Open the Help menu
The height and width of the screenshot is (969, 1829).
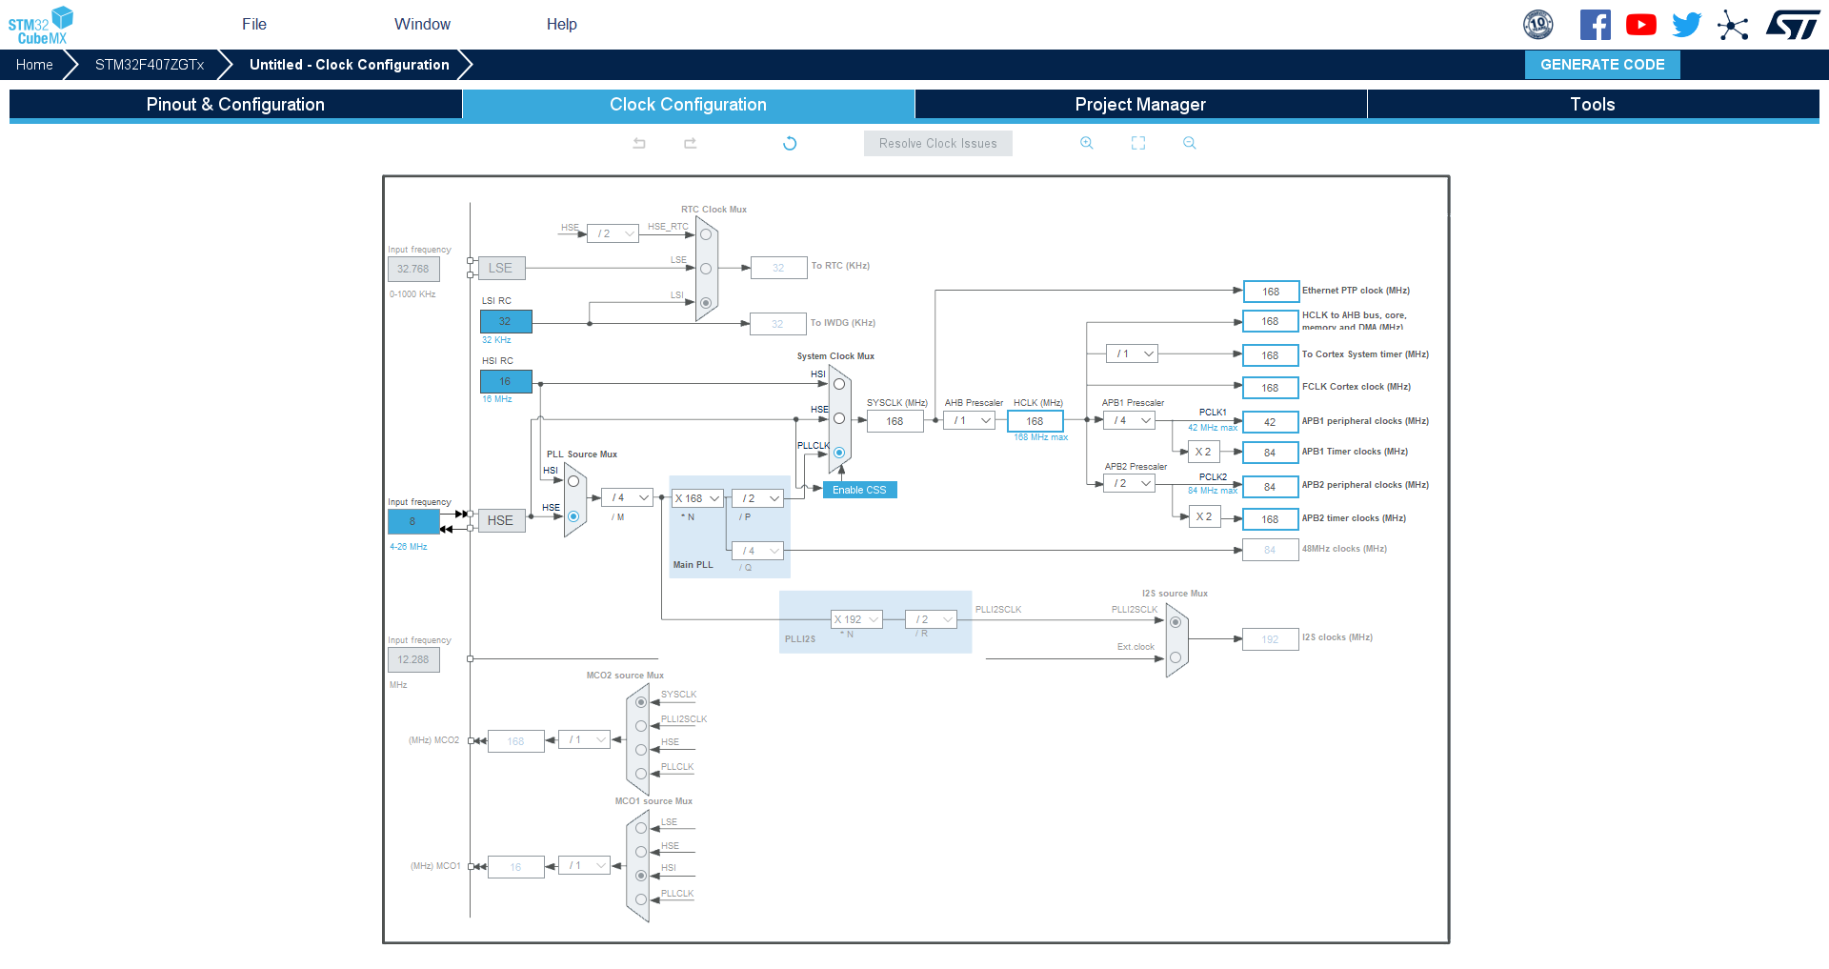(x=562, y=24)
